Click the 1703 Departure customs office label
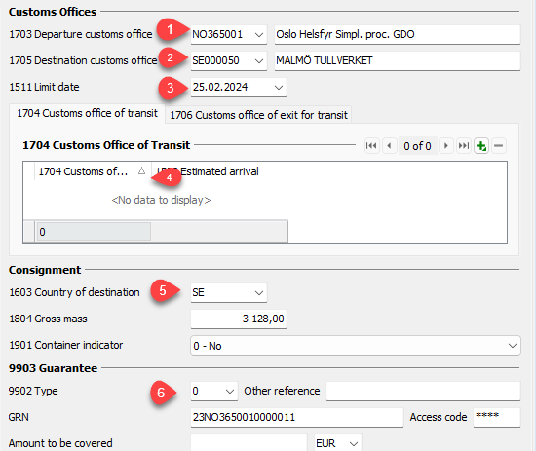Image resolution: width=536 pixels, height=451 pixels. 81,34
